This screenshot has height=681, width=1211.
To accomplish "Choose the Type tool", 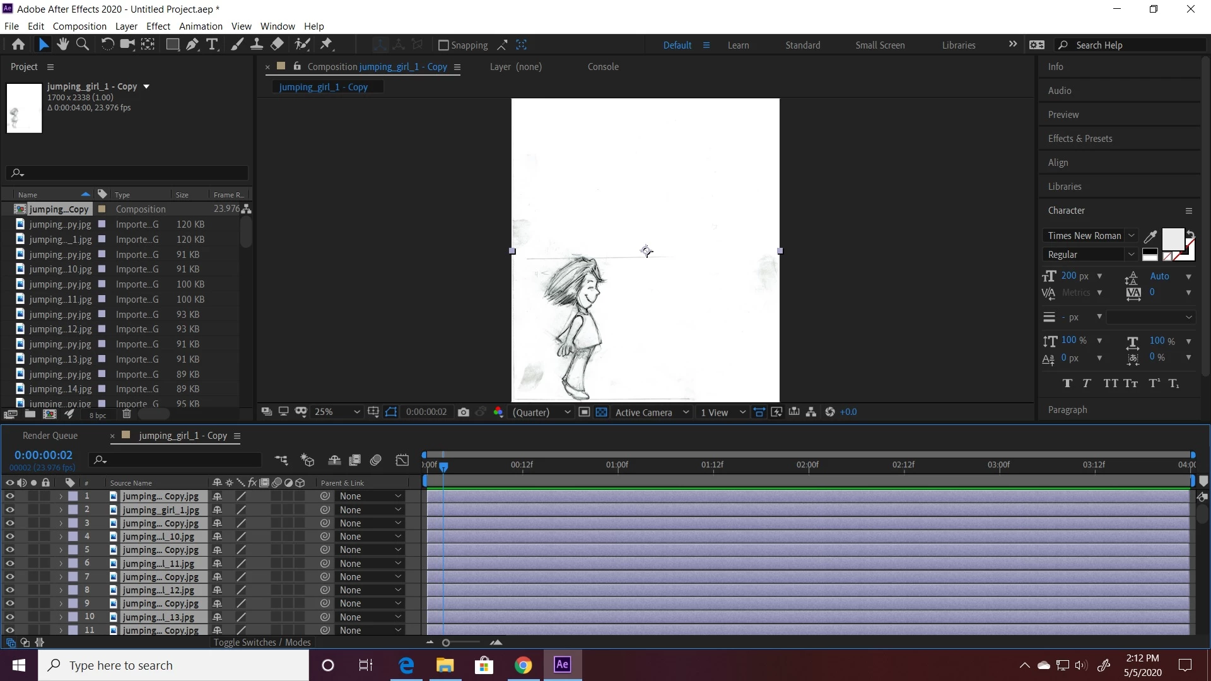I will (x=212, y=45).
